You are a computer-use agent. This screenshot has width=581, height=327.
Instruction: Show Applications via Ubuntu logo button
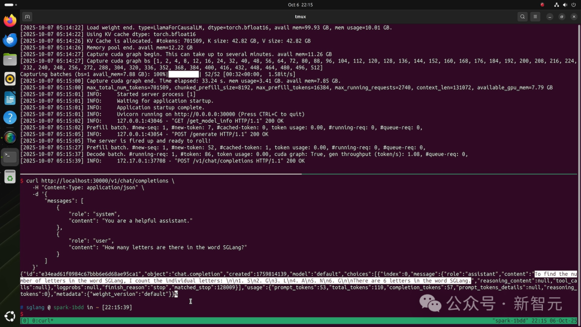(x=10, y=316)
